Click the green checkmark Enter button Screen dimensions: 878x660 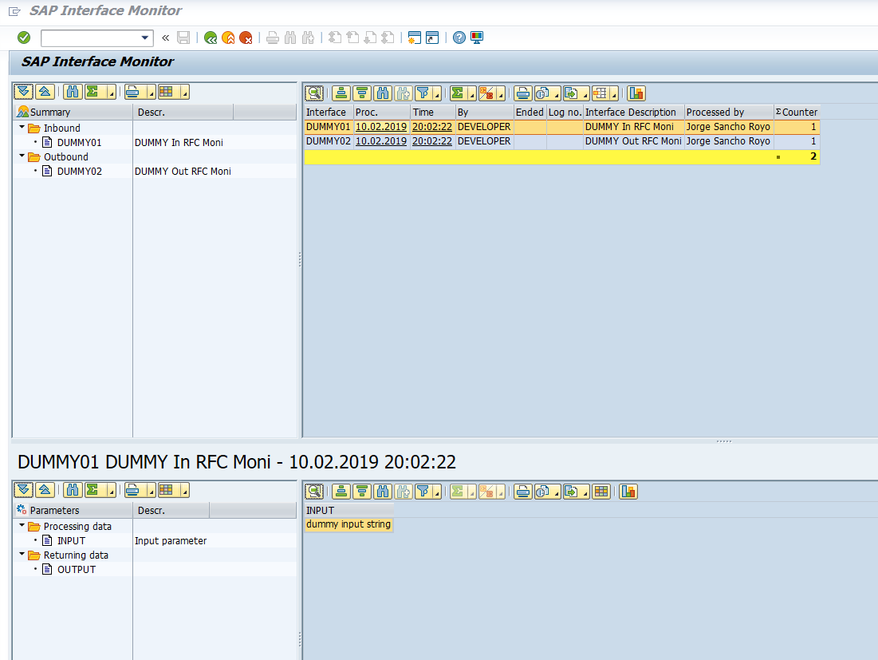pyautogui.click(x=23, y=38)
